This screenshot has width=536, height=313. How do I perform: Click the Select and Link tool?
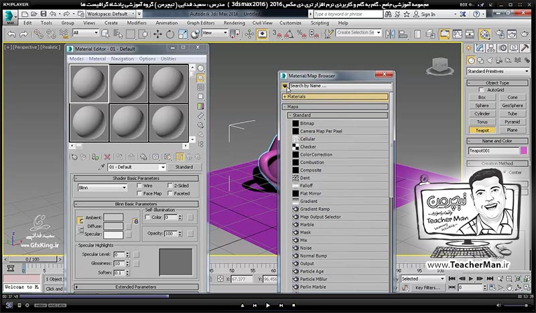38,34
